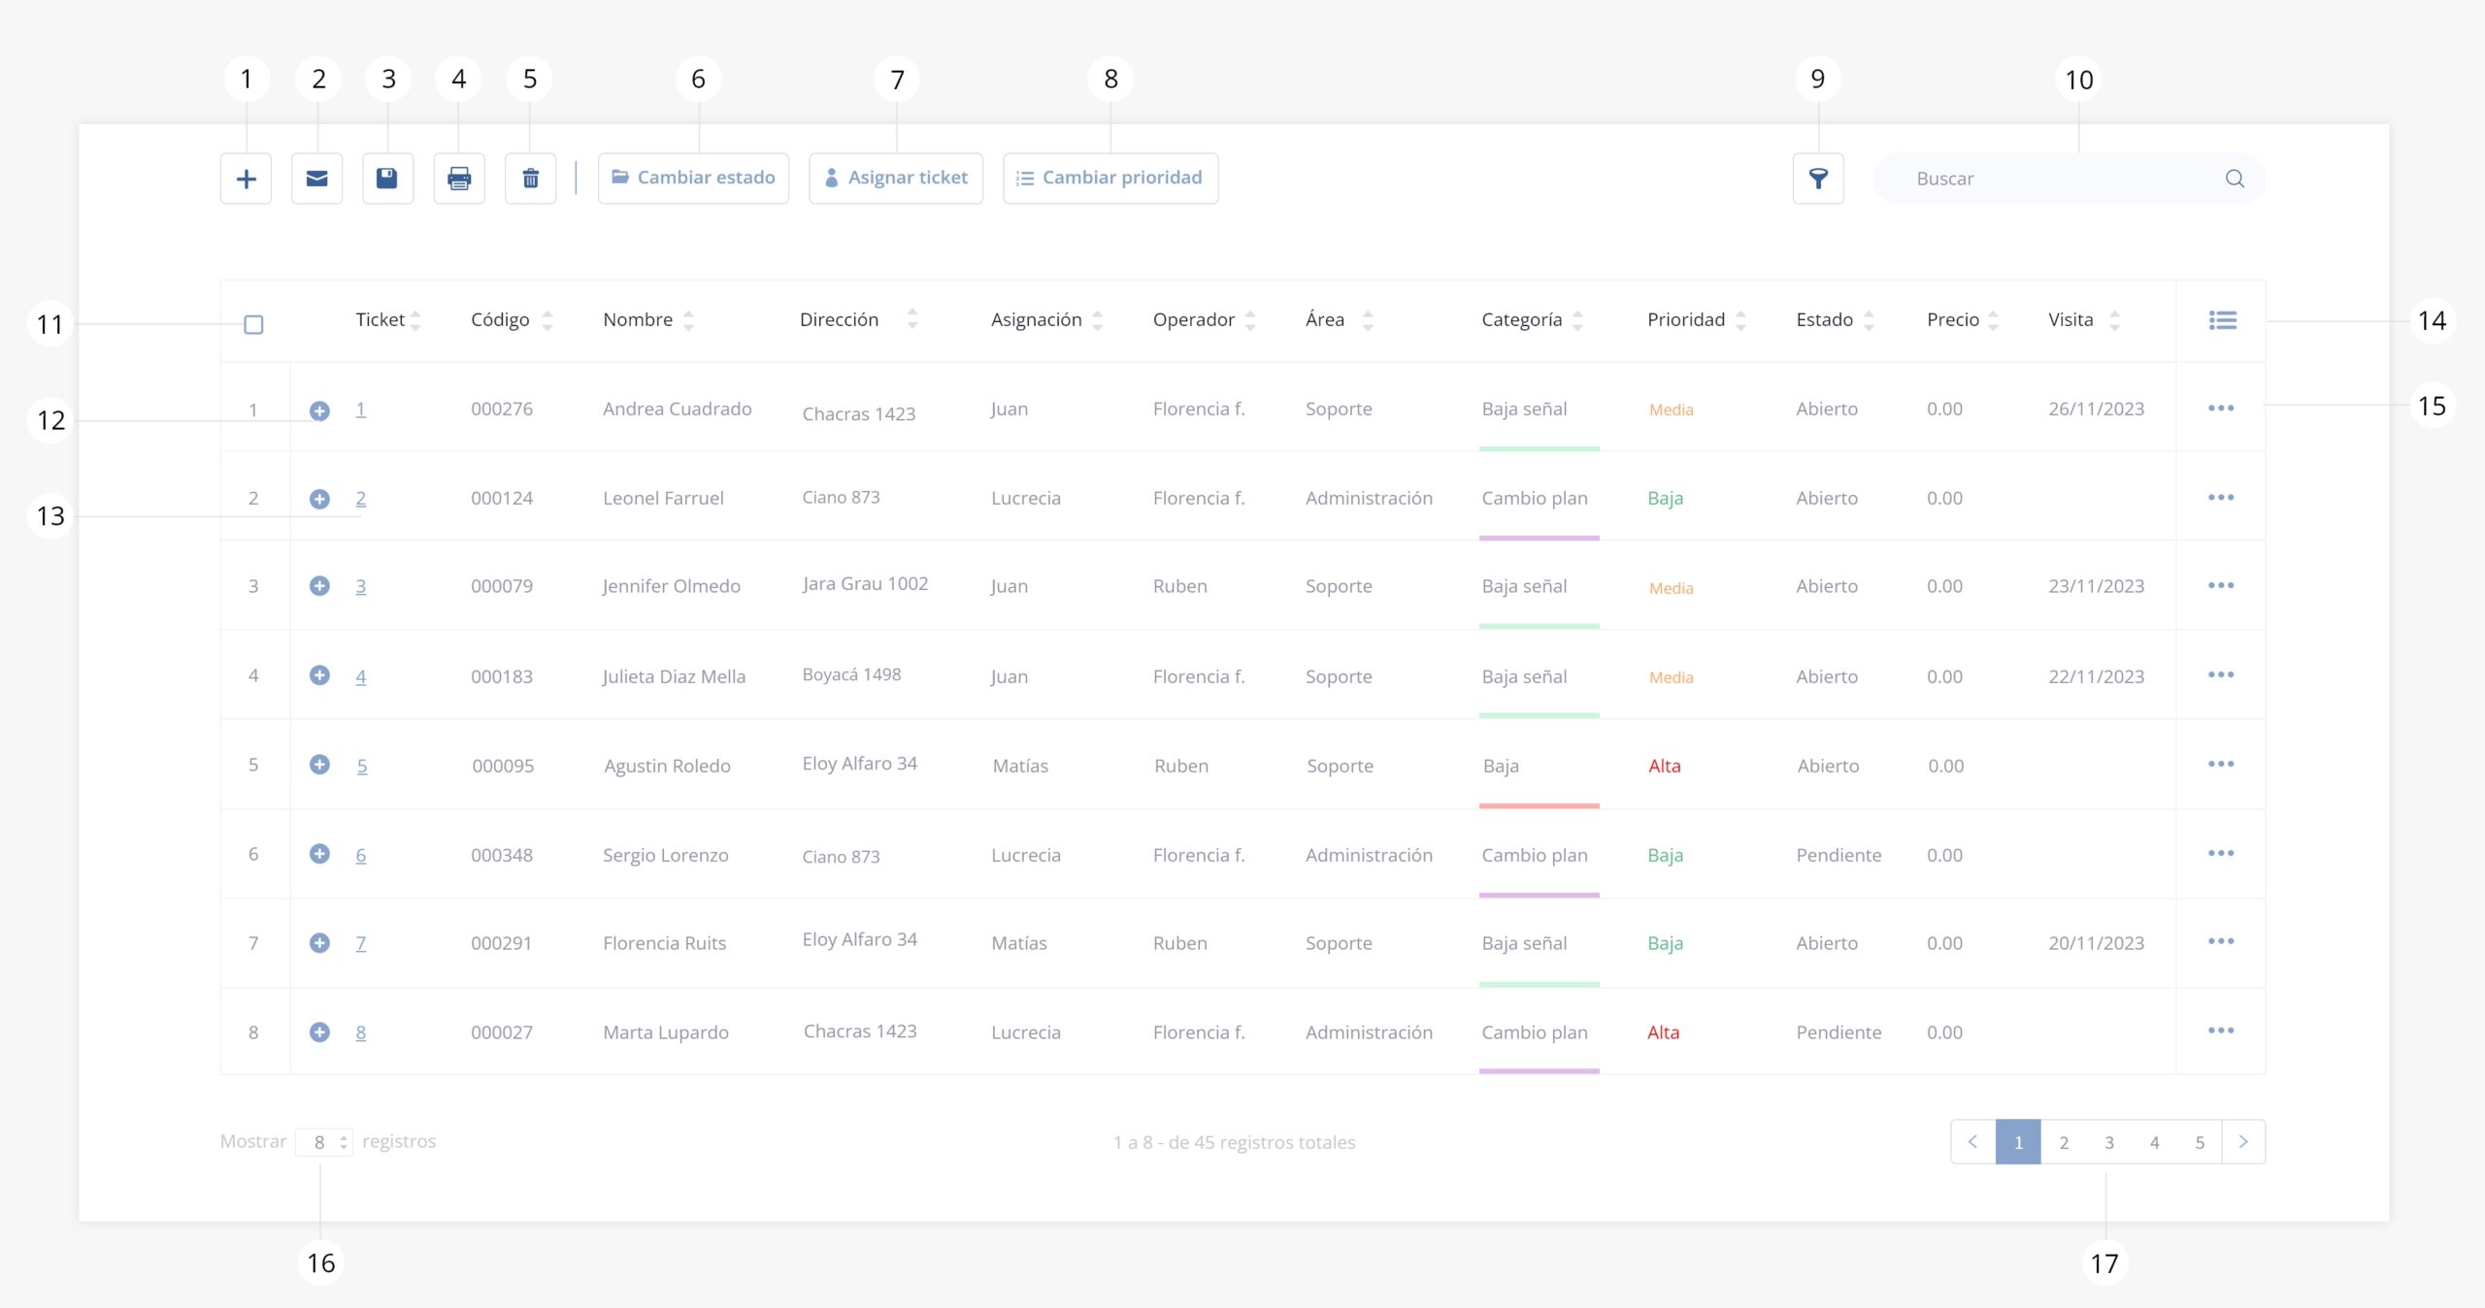Click the next page arrow
Viewport: 2485px width, 1308px height.
(2243, 1142)
